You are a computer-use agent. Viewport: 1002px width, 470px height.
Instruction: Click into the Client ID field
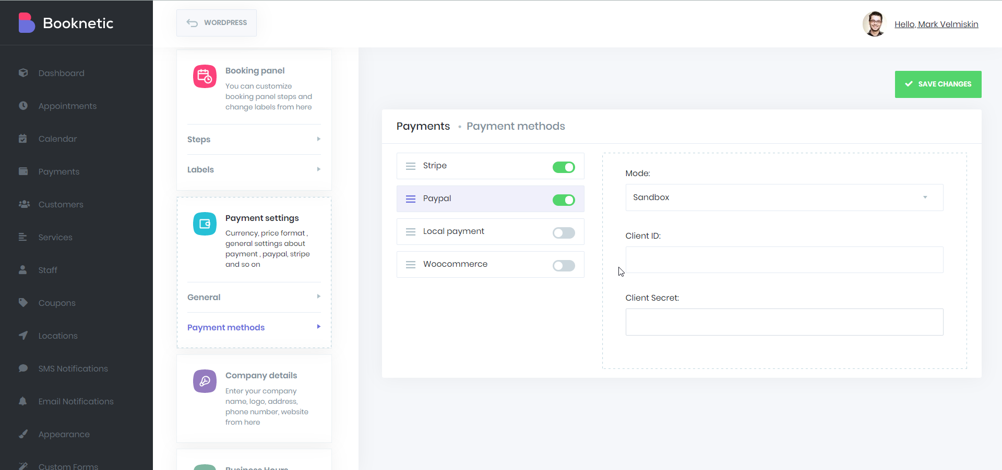click(784, 259)
